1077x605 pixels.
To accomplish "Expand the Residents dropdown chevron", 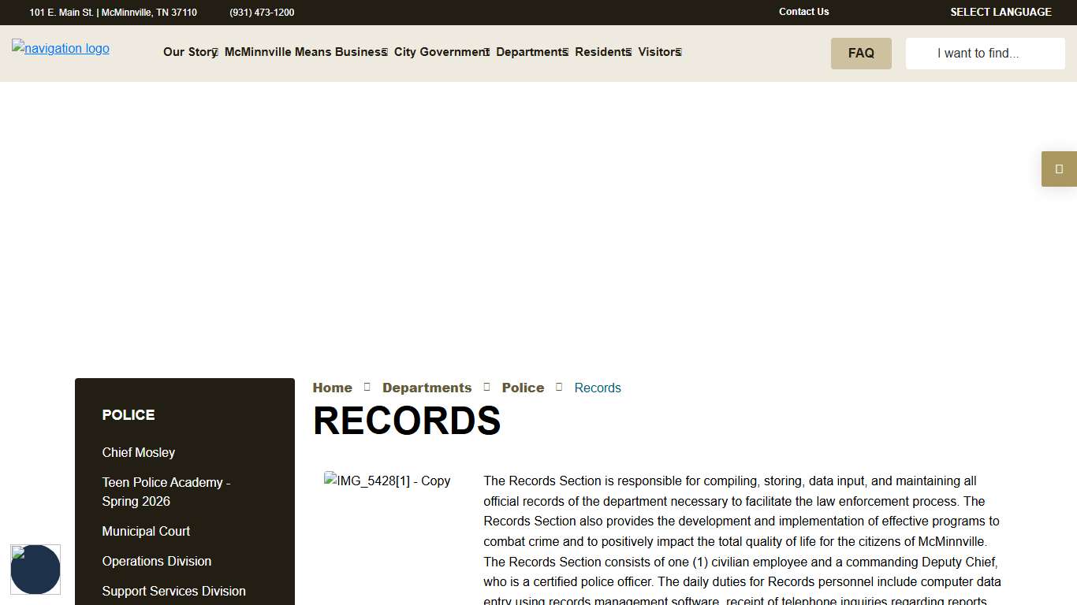I will 627,52.
